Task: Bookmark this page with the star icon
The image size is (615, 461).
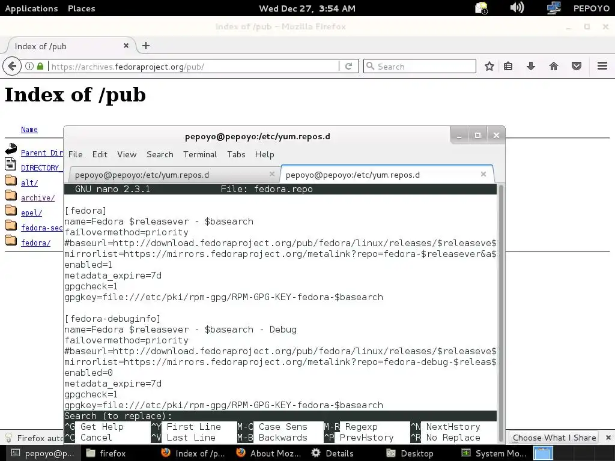Action: point(489,66)
